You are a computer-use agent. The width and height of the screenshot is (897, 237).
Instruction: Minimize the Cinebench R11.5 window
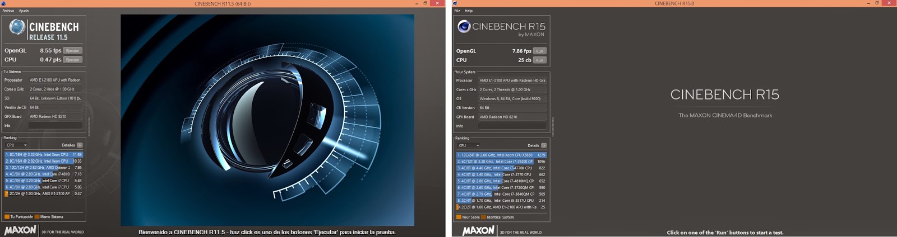(x=417, y=3)
